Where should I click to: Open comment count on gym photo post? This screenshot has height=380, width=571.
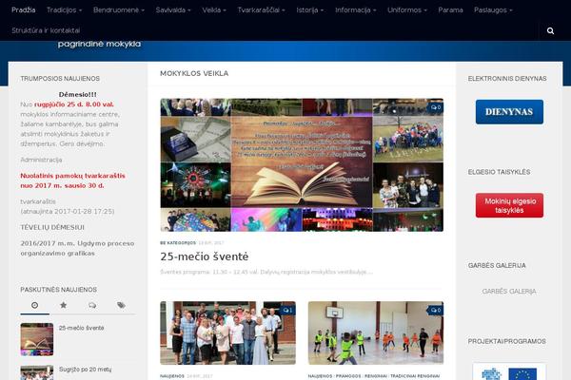436,311
